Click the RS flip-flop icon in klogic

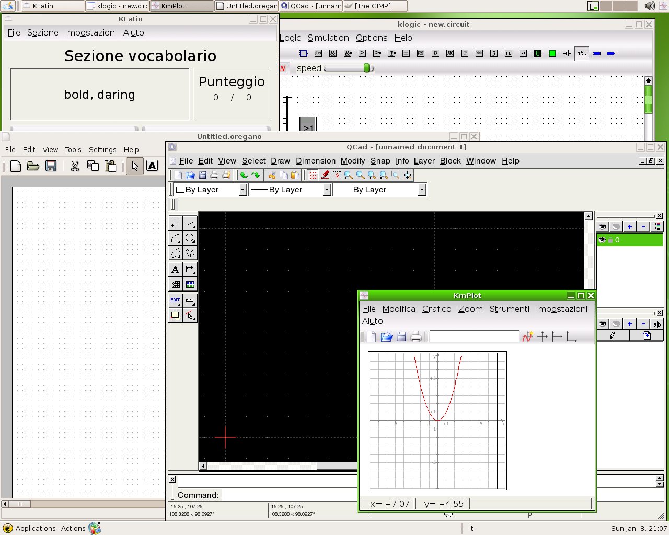pyautogui.click(x=421, y=53)
